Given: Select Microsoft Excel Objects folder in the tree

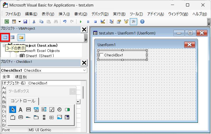Looking at the screenshot, I should (x=40, y=51).
